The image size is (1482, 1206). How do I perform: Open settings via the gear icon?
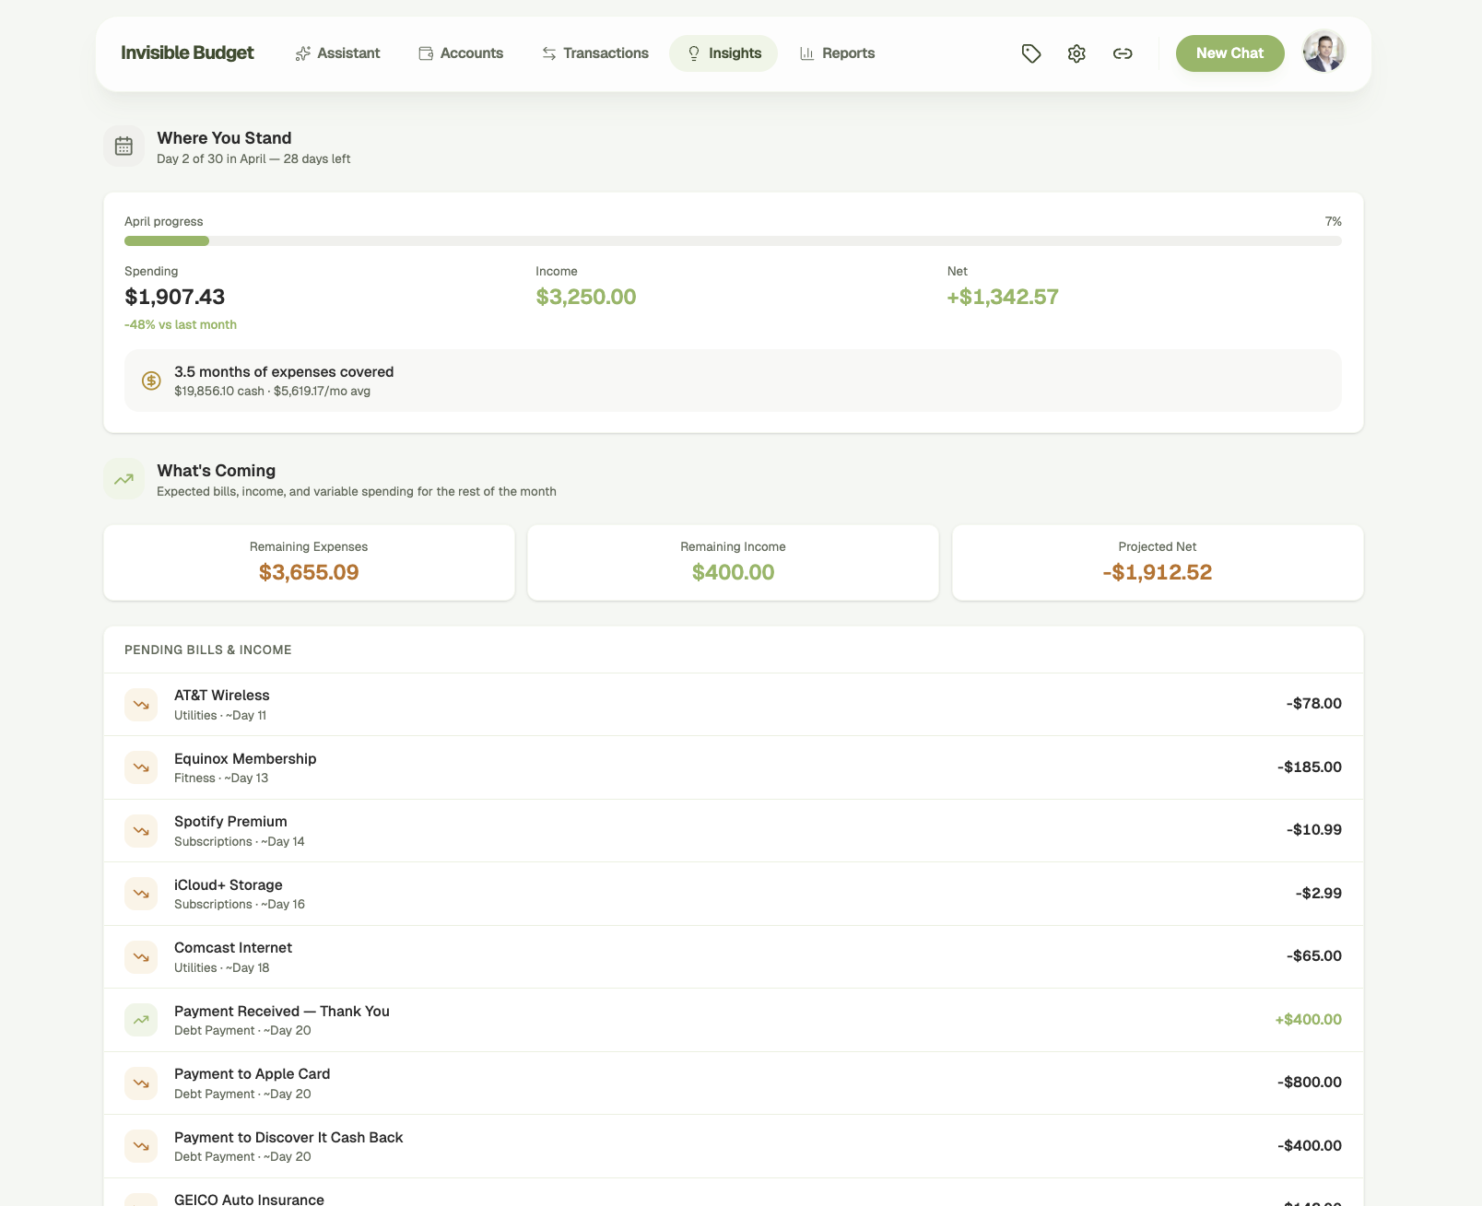[1076, 53]
